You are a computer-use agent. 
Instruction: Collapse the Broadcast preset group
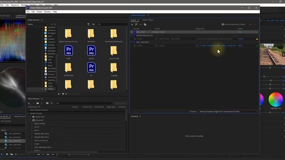coord(30,120)
